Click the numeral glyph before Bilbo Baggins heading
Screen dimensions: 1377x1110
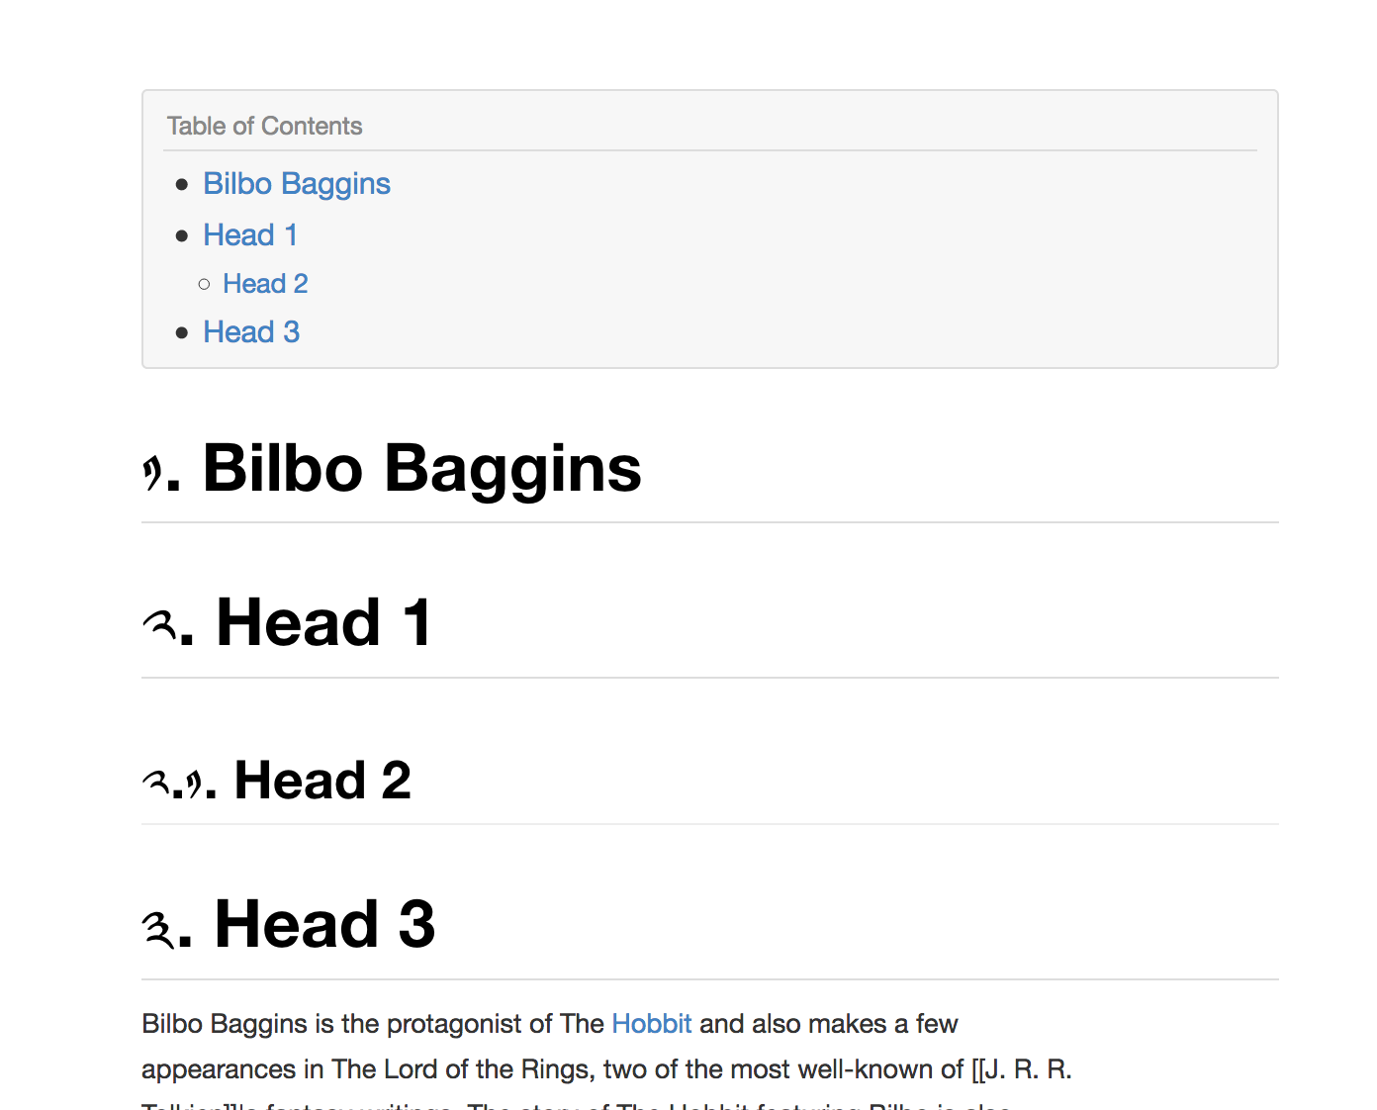[x=153, y=473]
